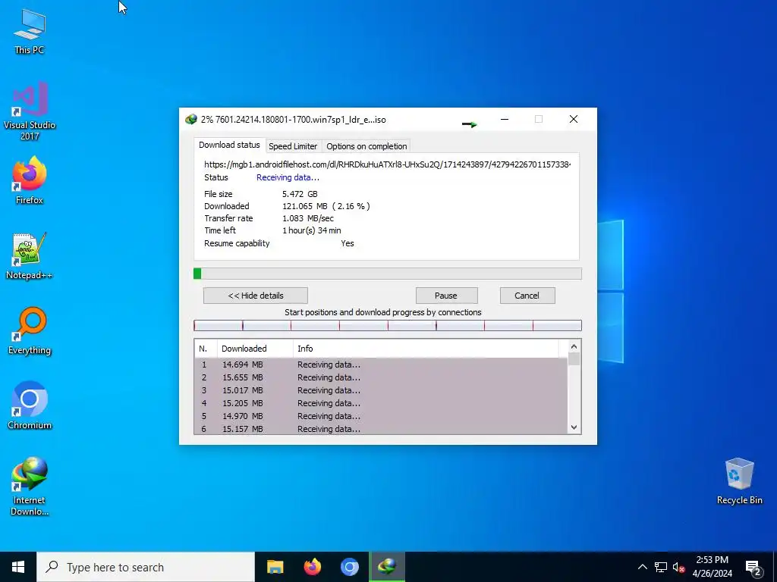Show hidden system tray icons

(x=642, y=567)
